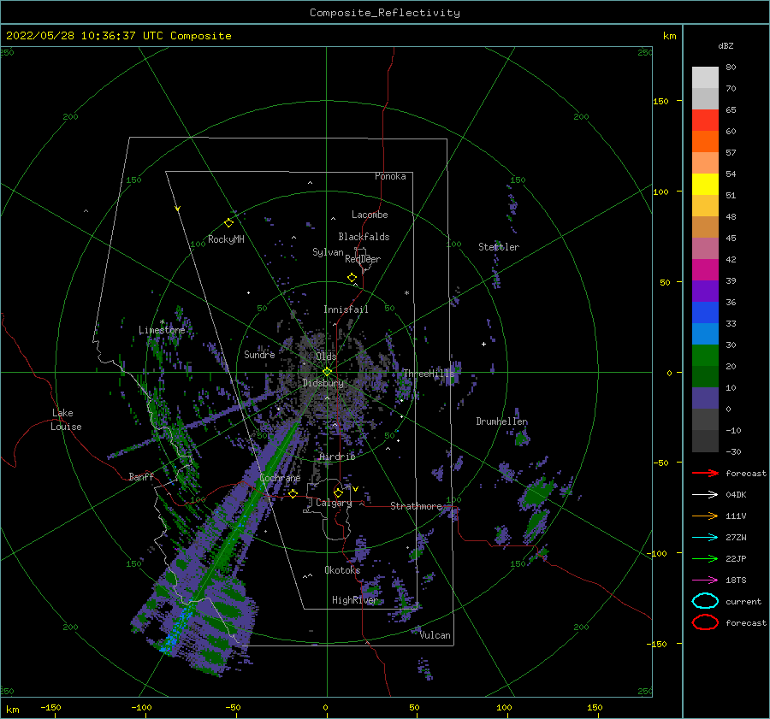Click the white 04DK arrow icon

pos(705,495)
